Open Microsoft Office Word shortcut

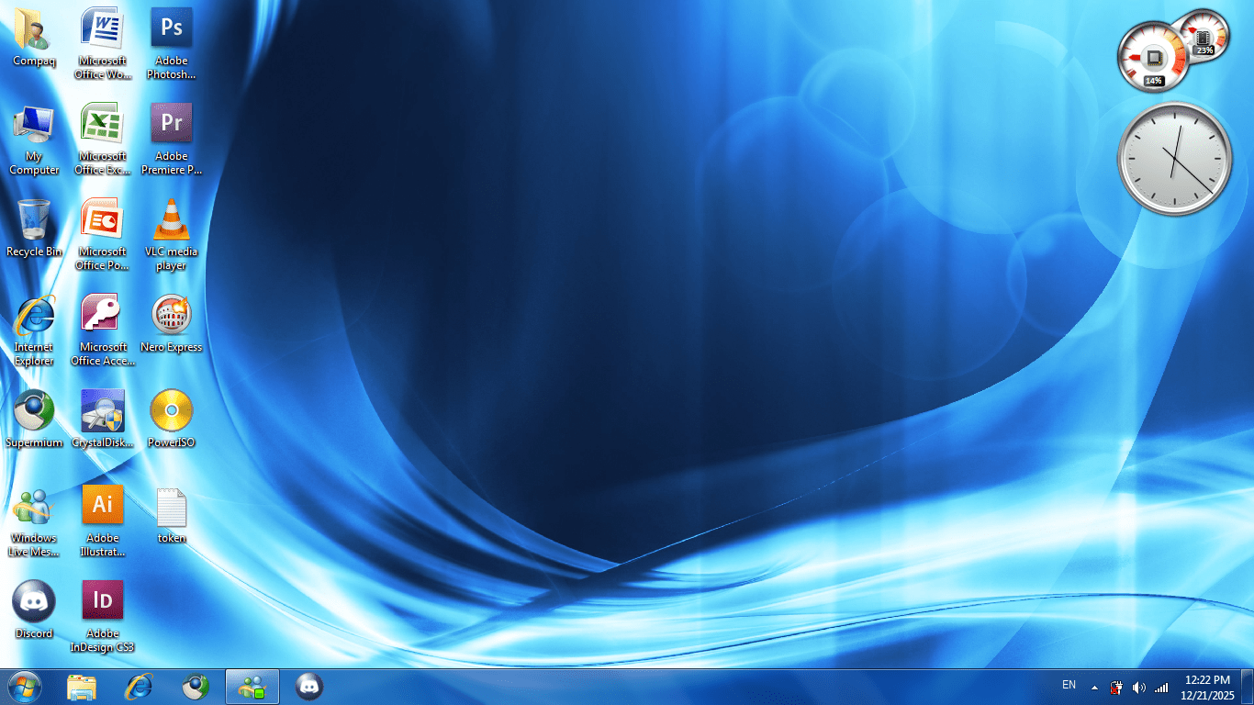102,35
